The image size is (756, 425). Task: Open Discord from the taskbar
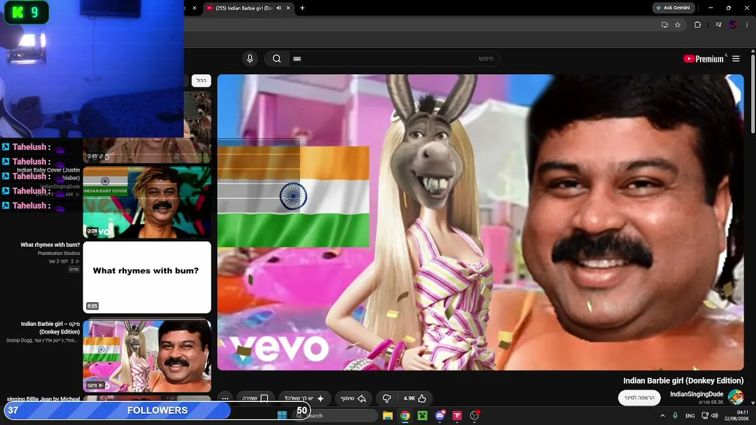pyautogui.click(x=440, y=416)
